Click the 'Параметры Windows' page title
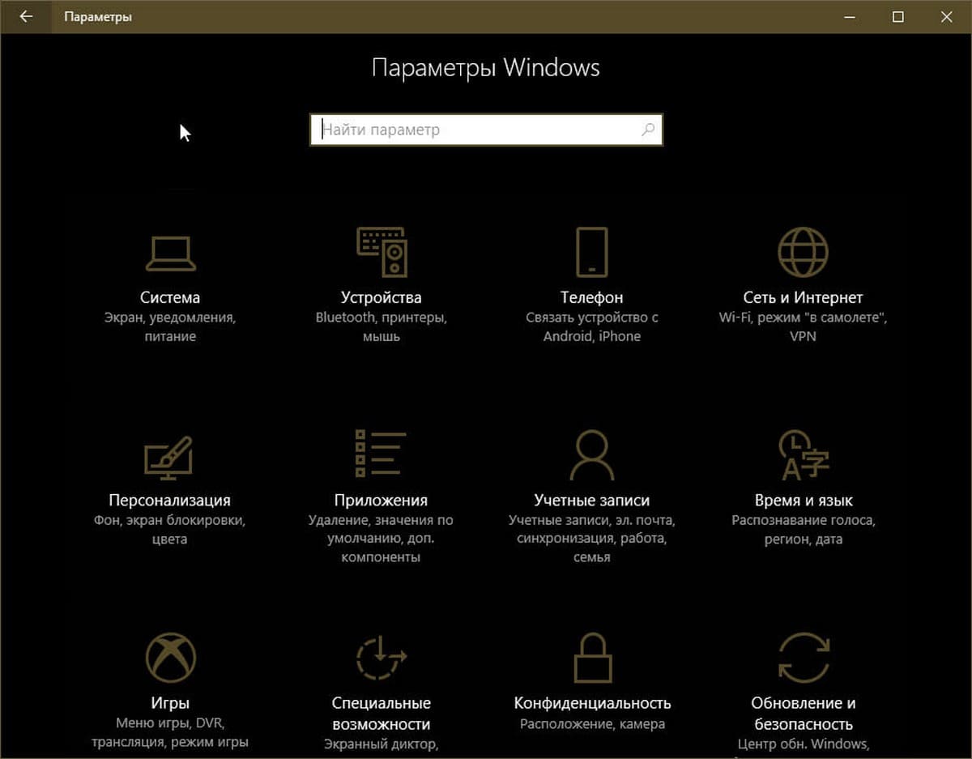 coord(486,67)
